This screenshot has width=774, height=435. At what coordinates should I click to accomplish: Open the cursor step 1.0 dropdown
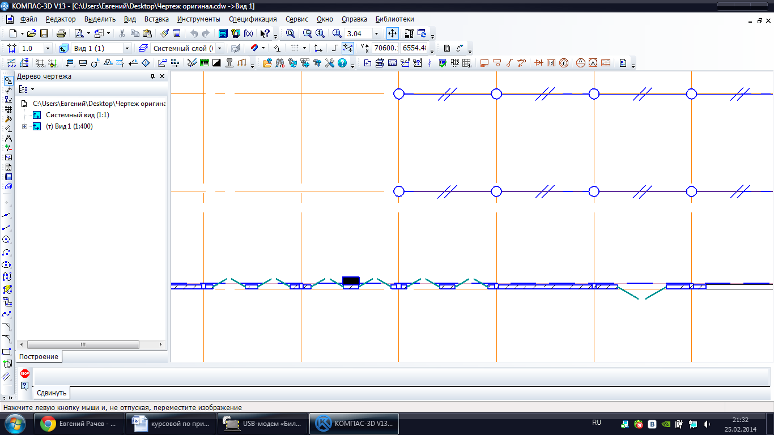tap(47, 48)
